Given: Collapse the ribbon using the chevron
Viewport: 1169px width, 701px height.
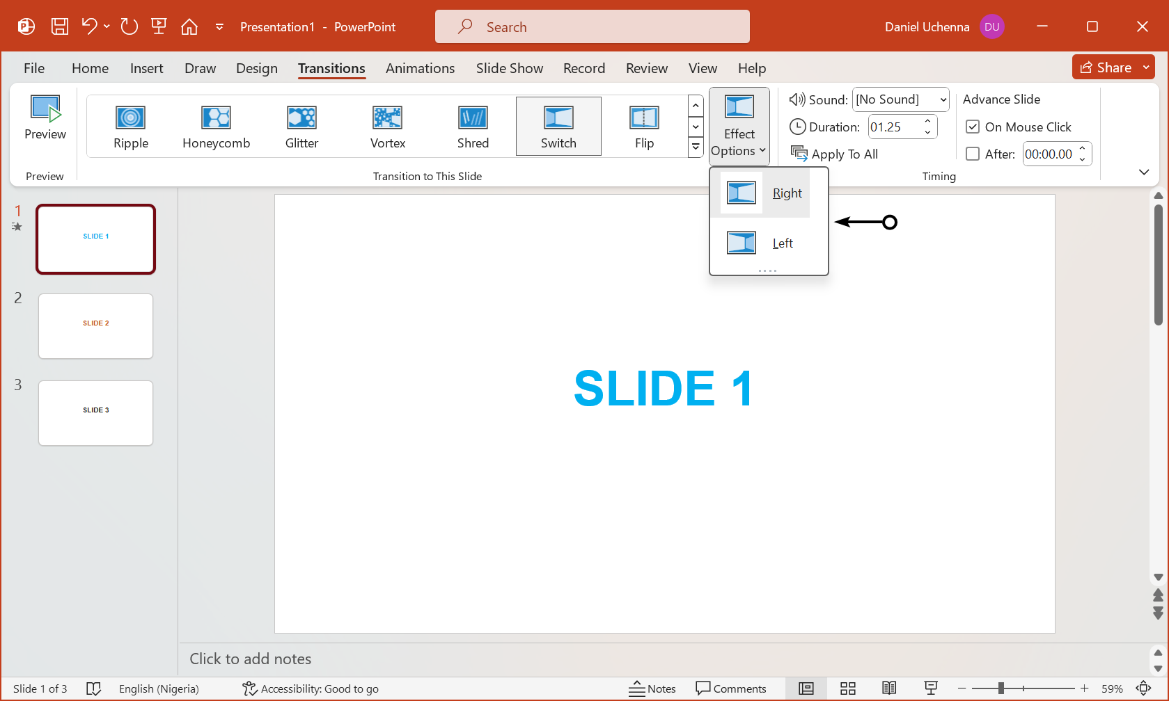Looking at the screenshot, I should pos(1143,172).
